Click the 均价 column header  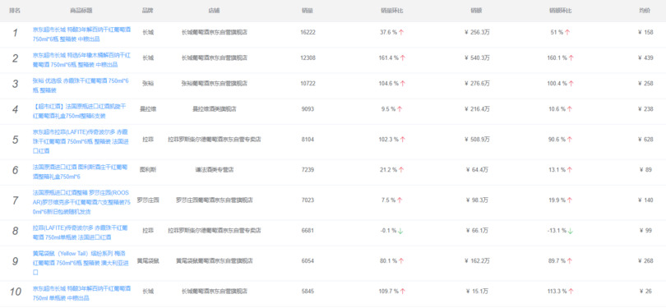[645, 10]
